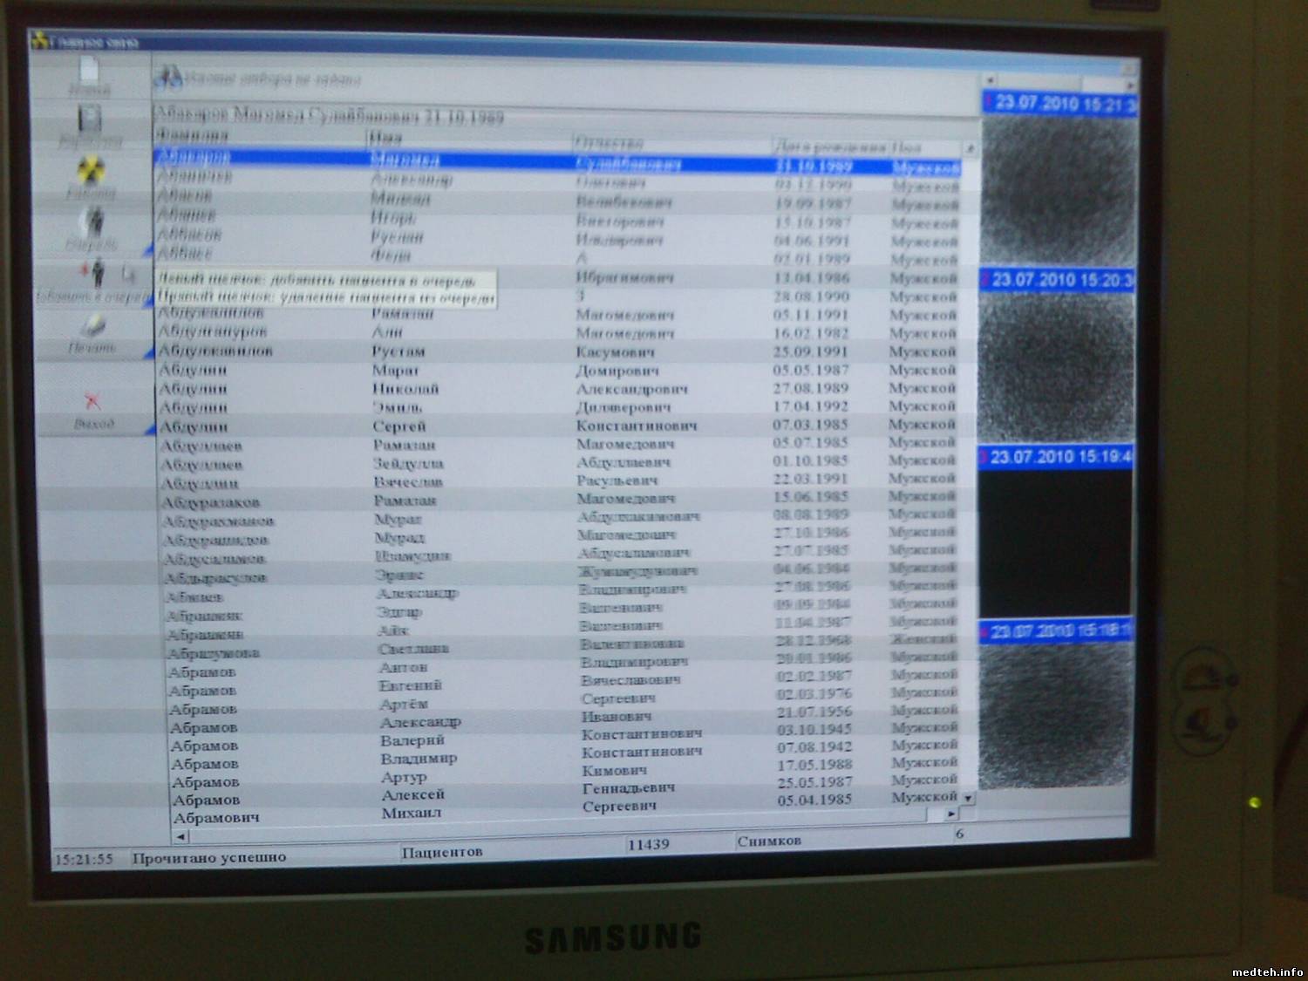
Task: Click the new patient document icon
Action: point(89,70)
